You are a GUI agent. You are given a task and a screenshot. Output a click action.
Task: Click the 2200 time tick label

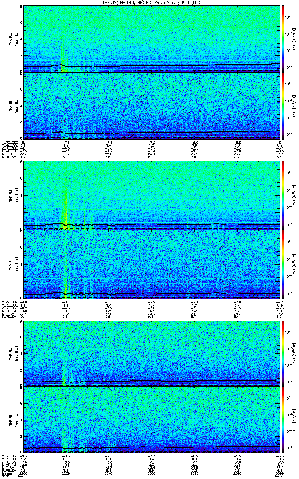tap(24, 473)
